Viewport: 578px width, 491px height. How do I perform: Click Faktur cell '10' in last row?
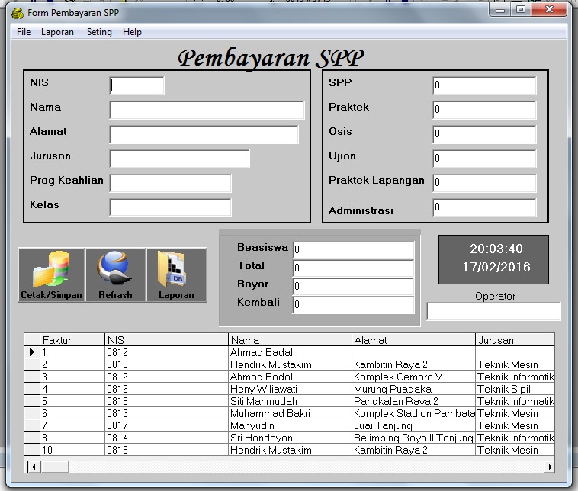72,450
